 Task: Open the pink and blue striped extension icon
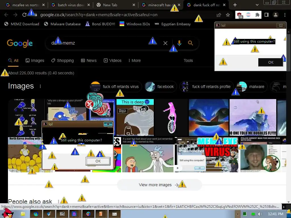pyautogui.click(x=248, y=15)
